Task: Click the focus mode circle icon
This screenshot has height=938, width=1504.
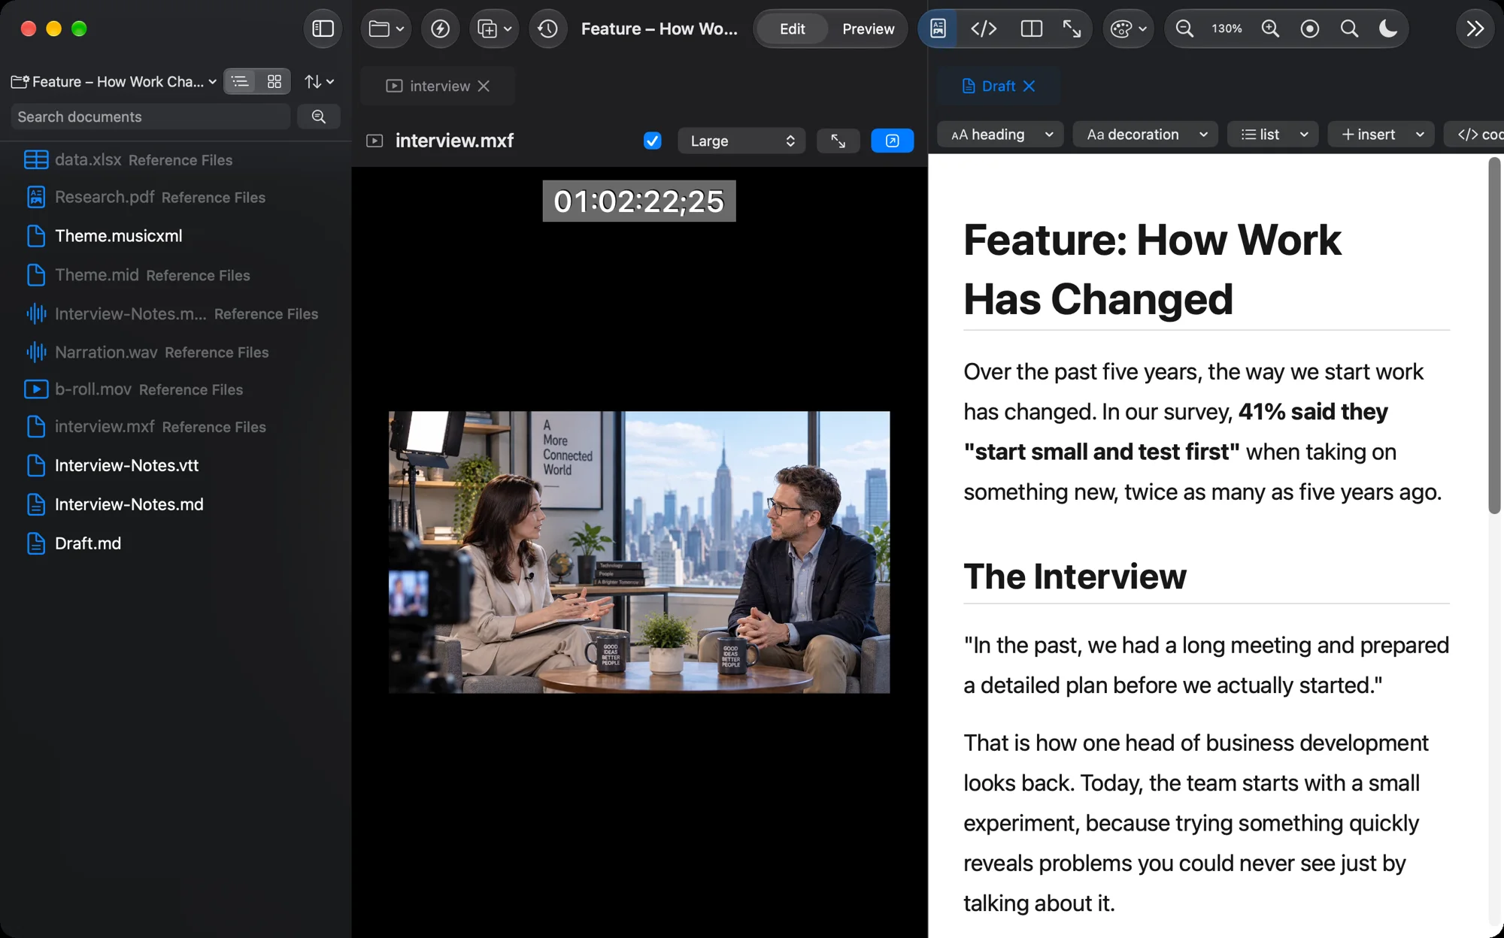Action: click(x=1309, y=29)
